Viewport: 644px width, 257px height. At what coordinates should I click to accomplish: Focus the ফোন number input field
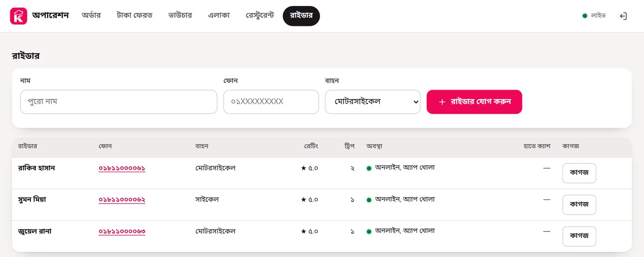271,102
